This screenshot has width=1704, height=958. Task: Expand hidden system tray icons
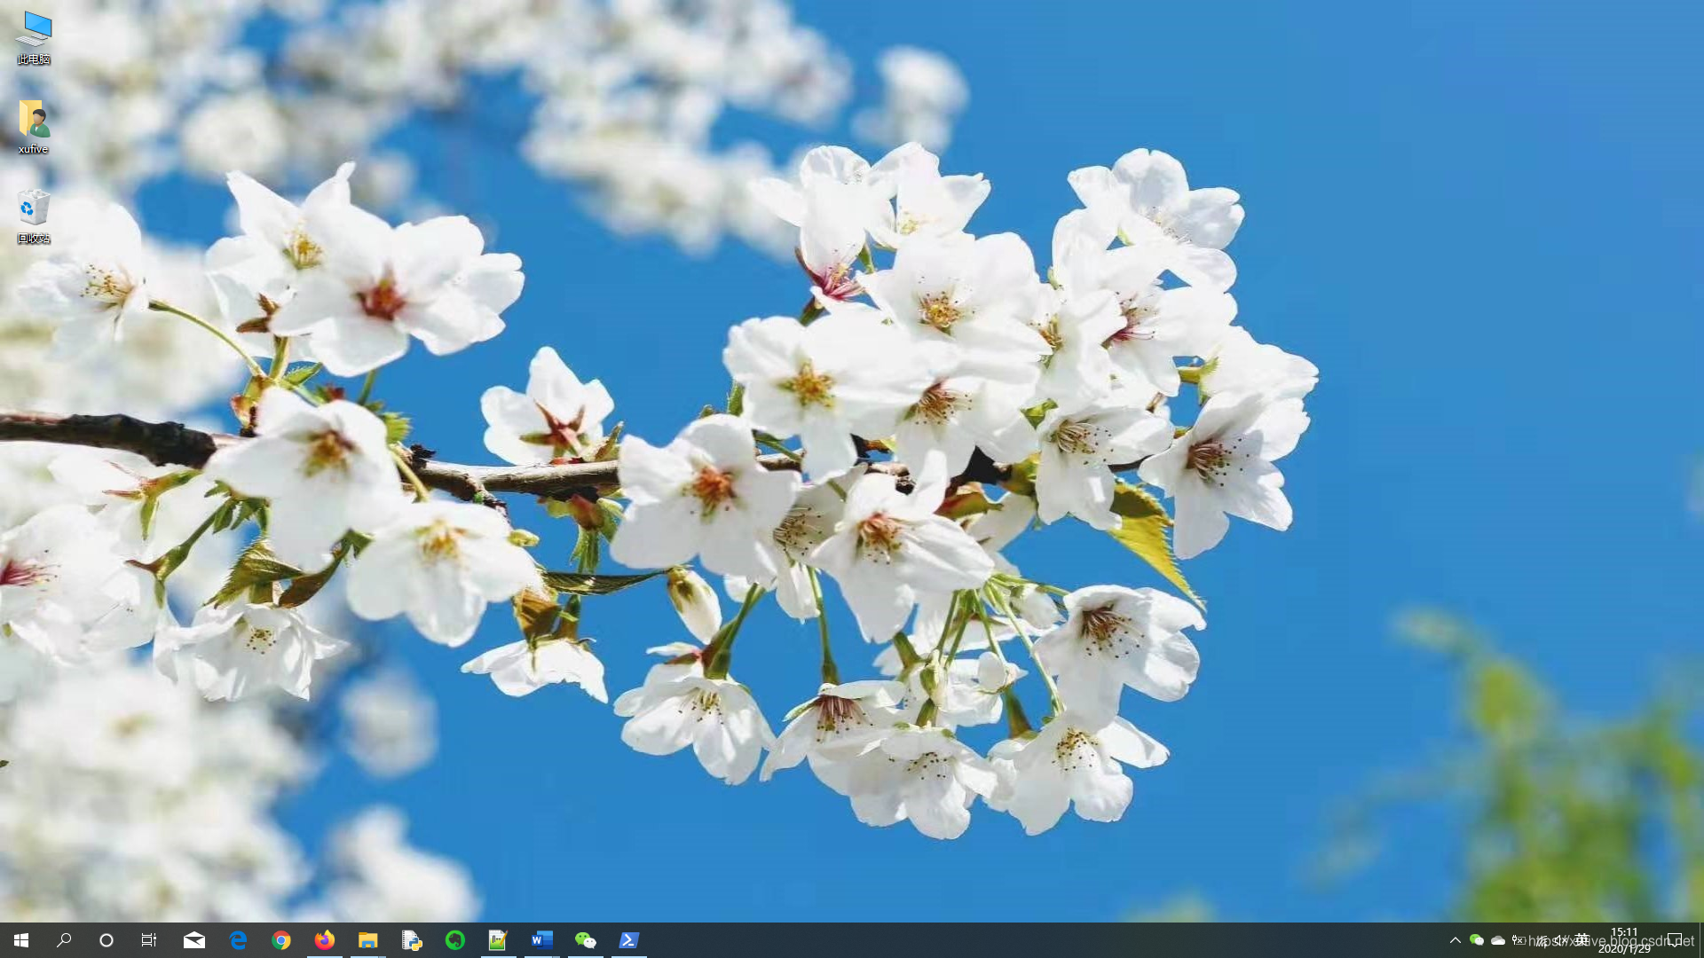click(1455, 940)
